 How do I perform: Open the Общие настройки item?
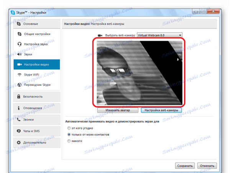(x=37, y=34)
